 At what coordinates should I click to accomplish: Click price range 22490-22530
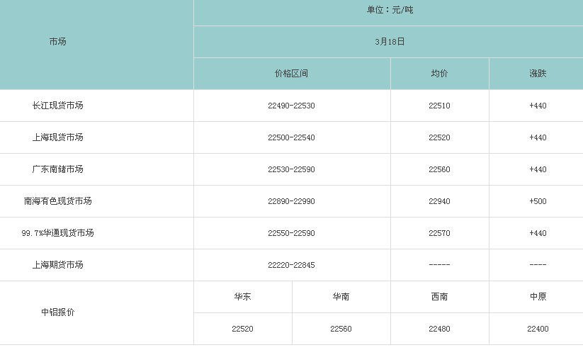(x=291, y=106)
